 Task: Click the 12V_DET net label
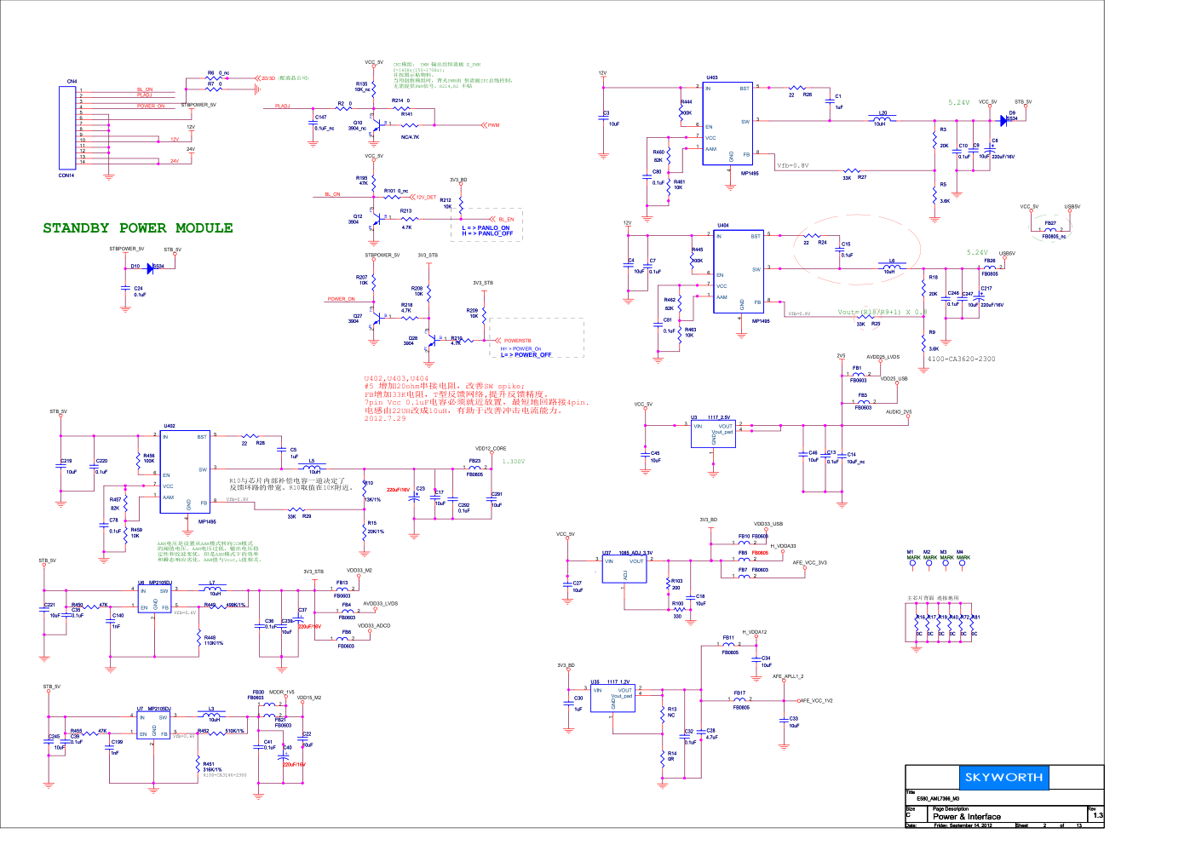pyautogui.click(x=426, y=198)
